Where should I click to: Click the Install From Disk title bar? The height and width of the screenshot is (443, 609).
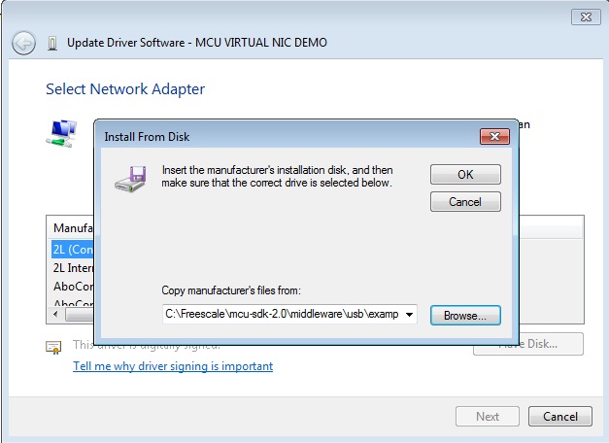(x=291, y=137)
